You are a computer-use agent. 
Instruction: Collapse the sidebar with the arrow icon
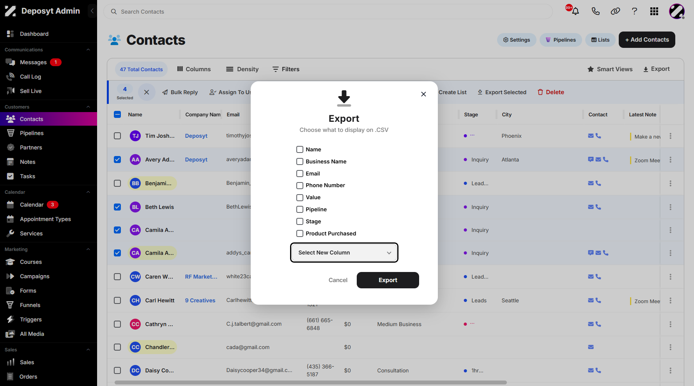click(92, 11)
